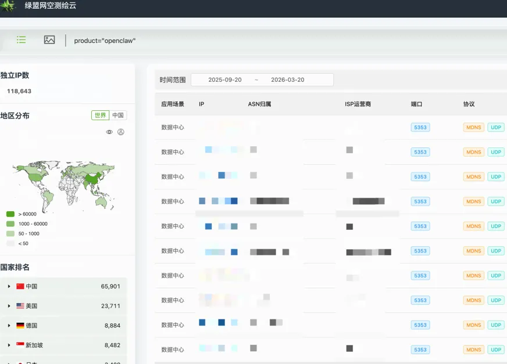
Task: Toggle the eye visibility icon above map
Action: pos(109,132)
